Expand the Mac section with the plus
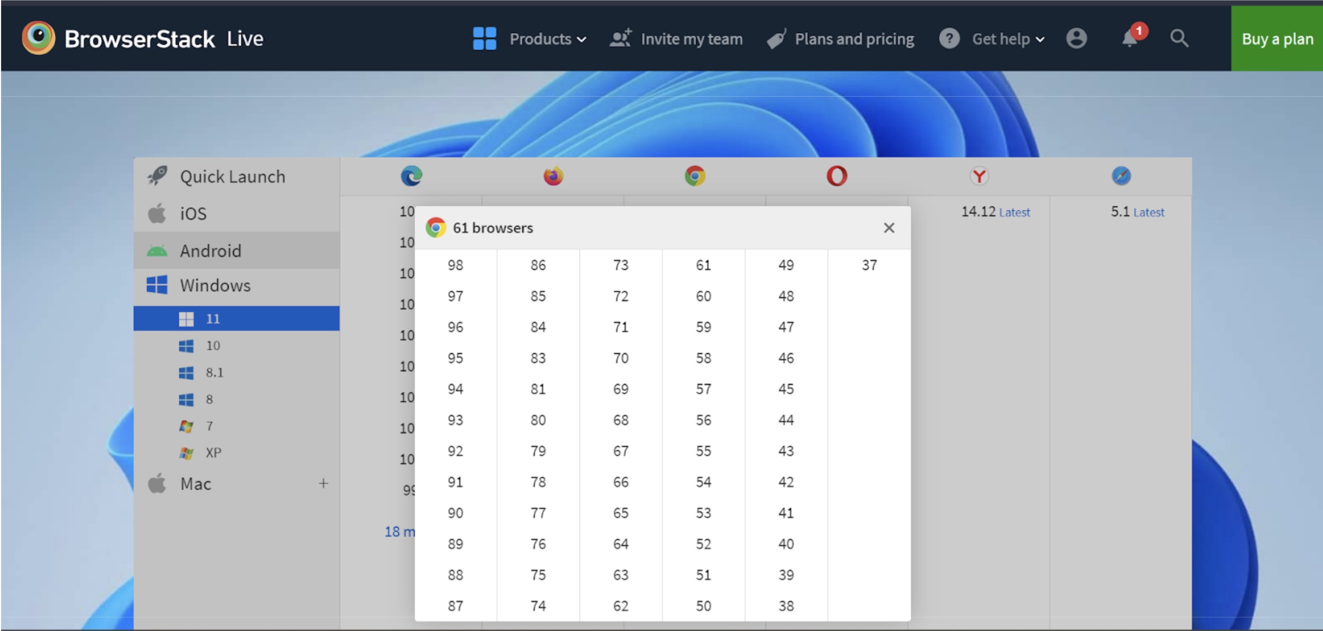Image resolution: width=1323 pixels, height=631 pixels. coord(324,483)
